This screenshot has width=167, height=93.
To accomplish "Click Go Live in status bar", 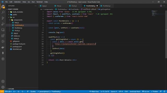I will [x=146, y=91].
